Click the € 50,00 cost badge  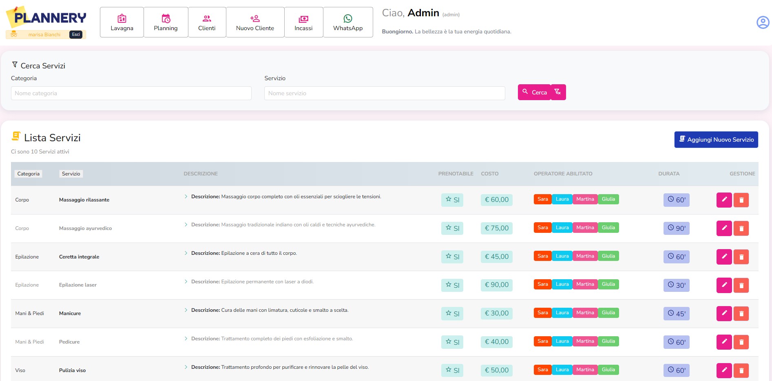(x=497, y=370)
